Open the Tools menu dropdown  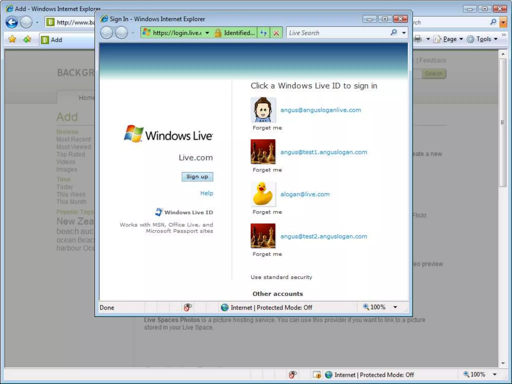(x=482, y=39)
